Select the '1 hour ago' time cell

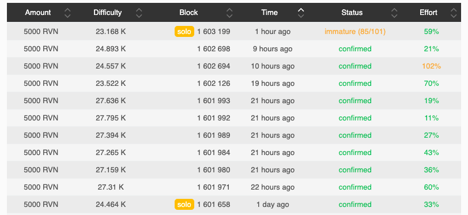pos(273,31)
